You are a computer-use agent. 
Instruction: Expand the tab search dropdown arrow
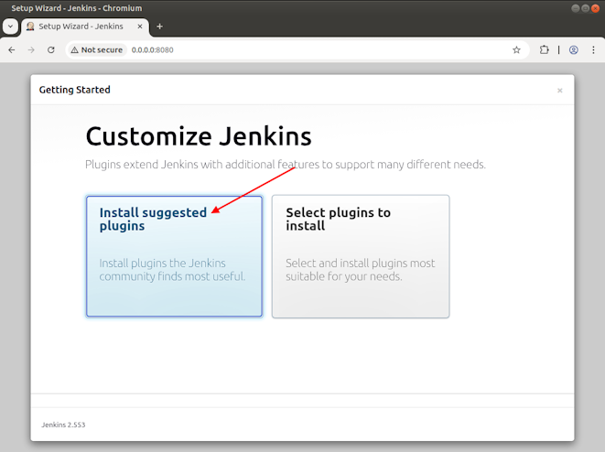point(10,27)
